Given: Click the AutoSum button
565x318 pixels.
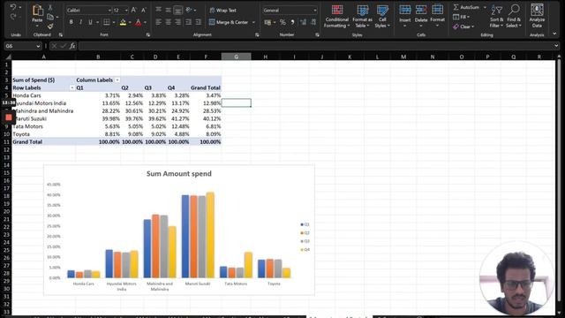Looking at the screenshot, I should [x=467, y=7].
